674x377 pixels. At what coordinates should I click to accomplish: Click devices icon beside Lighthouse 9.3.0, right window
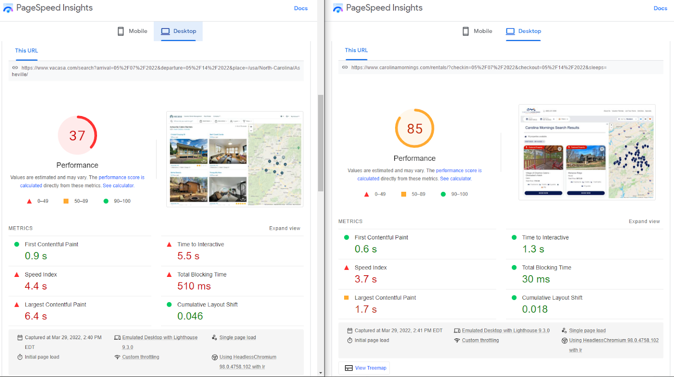[x=457, y=331]
